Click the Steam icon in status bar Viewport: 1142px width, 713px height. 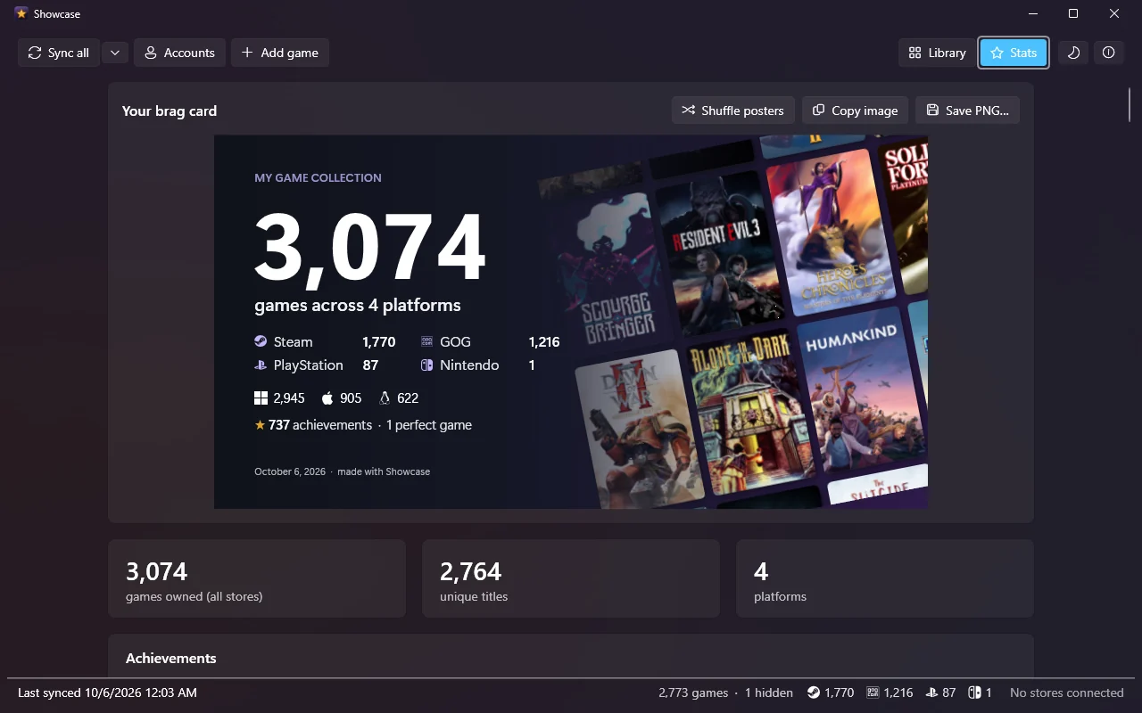[x=814, y=693]
